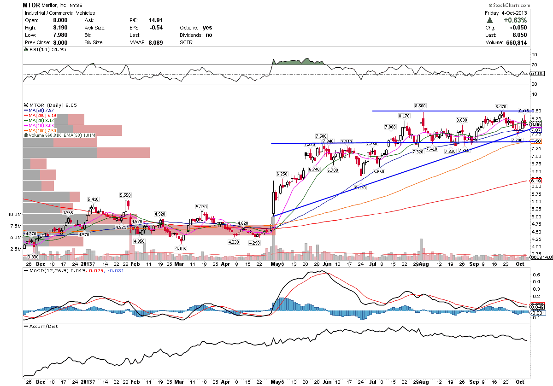
Task: Click the MA(10) 8.03 legend entry
Action: click(39, 126)
